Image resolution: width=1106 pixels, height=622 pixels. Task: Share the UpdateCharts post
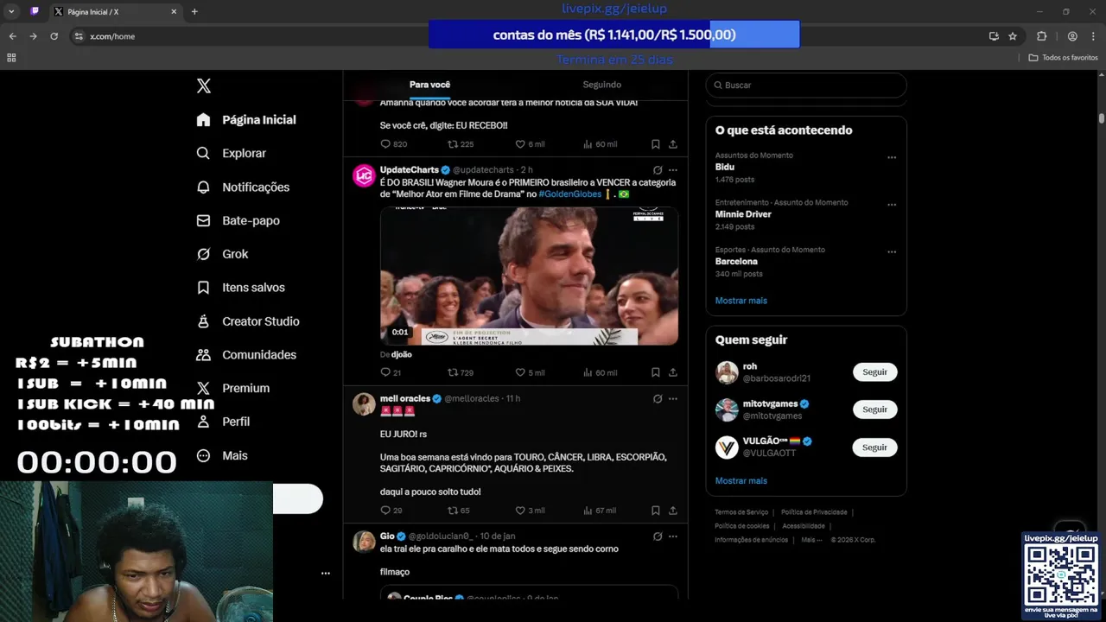click(673, 372)
